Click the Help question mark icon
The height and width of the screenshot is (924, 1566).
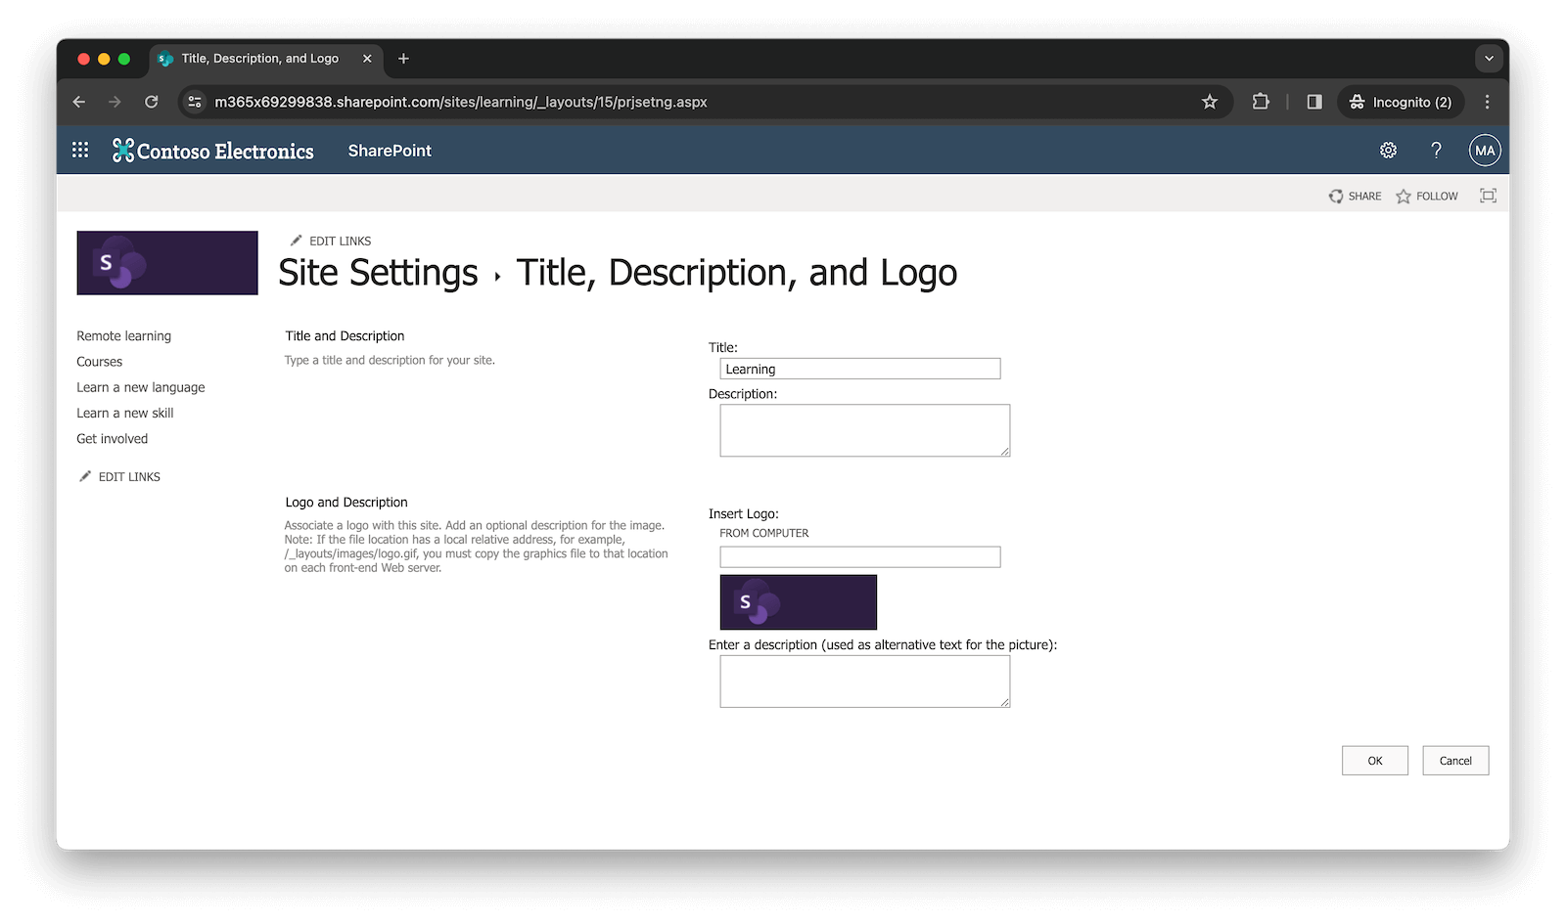(x=1436, y=150)
